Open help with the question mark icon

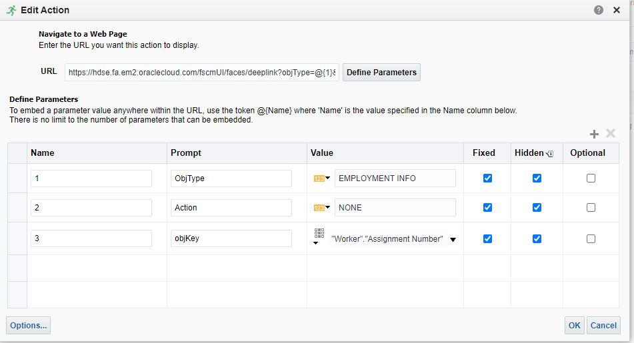[599, 10]
